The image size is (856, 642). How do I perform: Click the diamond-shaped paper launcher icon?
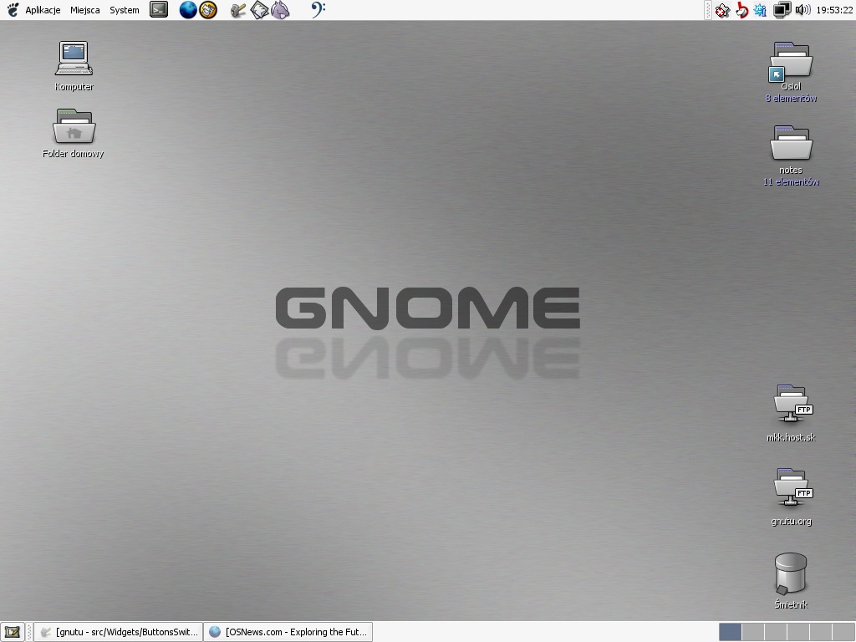tap(259, 10)
